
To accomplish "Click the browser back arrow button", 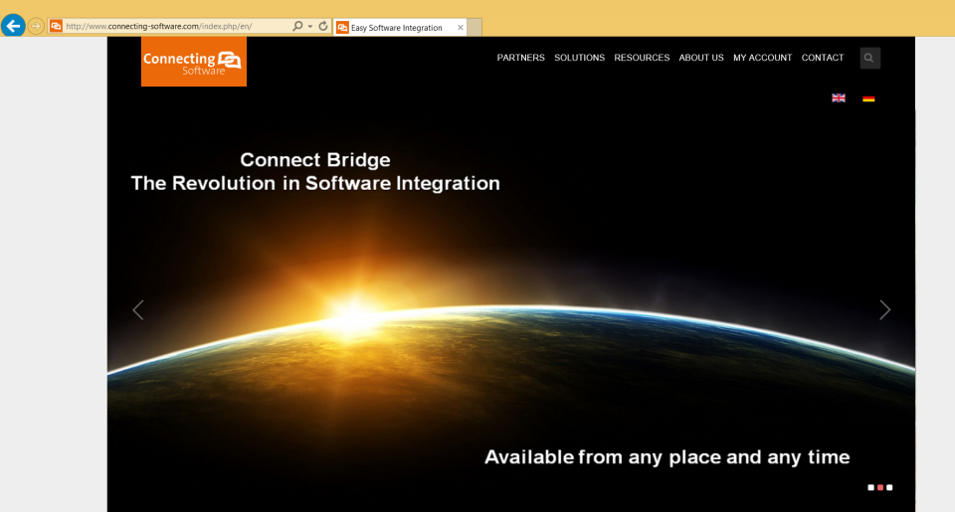I will click(x=13, y=26).
